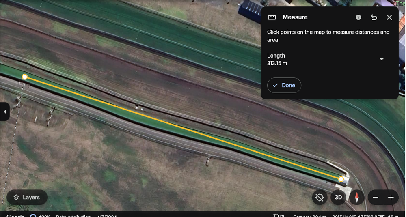Expand the collapsed left side panel
This screenshot has width=406, height=217.
[4, 112]
